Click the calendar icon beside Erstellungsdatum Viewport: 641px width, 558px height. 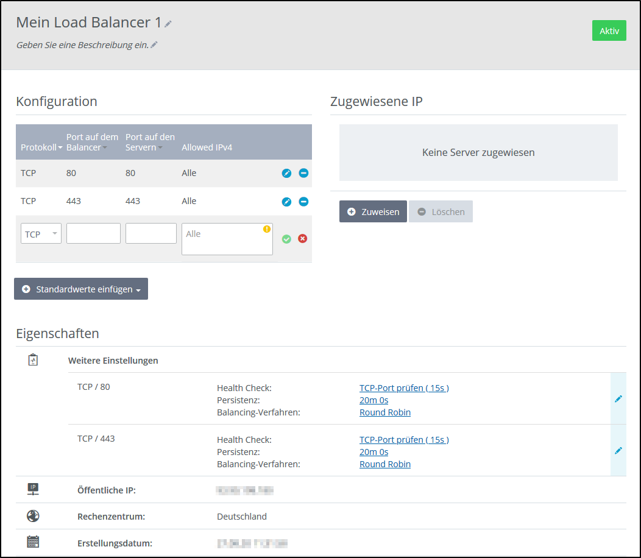(x=32, y=542)
